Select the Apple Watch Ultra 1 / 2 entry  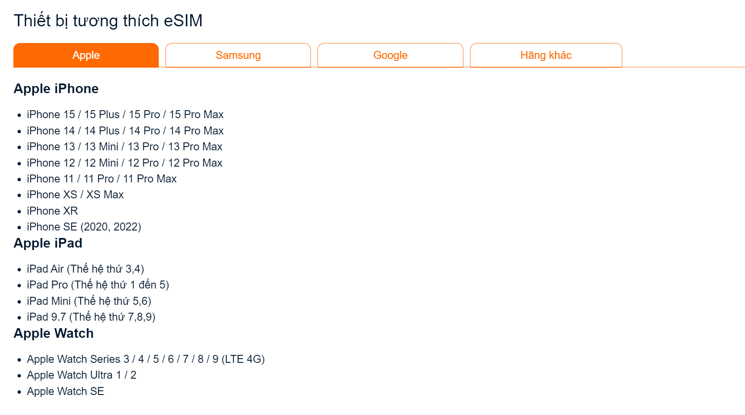pyautogui.click(x=81, y=375)
